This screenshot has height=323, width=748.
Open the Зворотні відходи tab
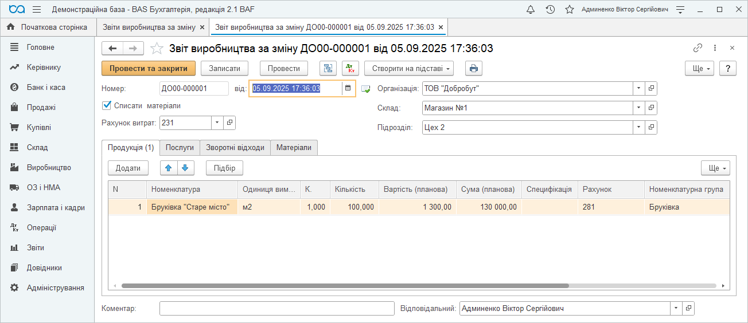tap(235, 148)
